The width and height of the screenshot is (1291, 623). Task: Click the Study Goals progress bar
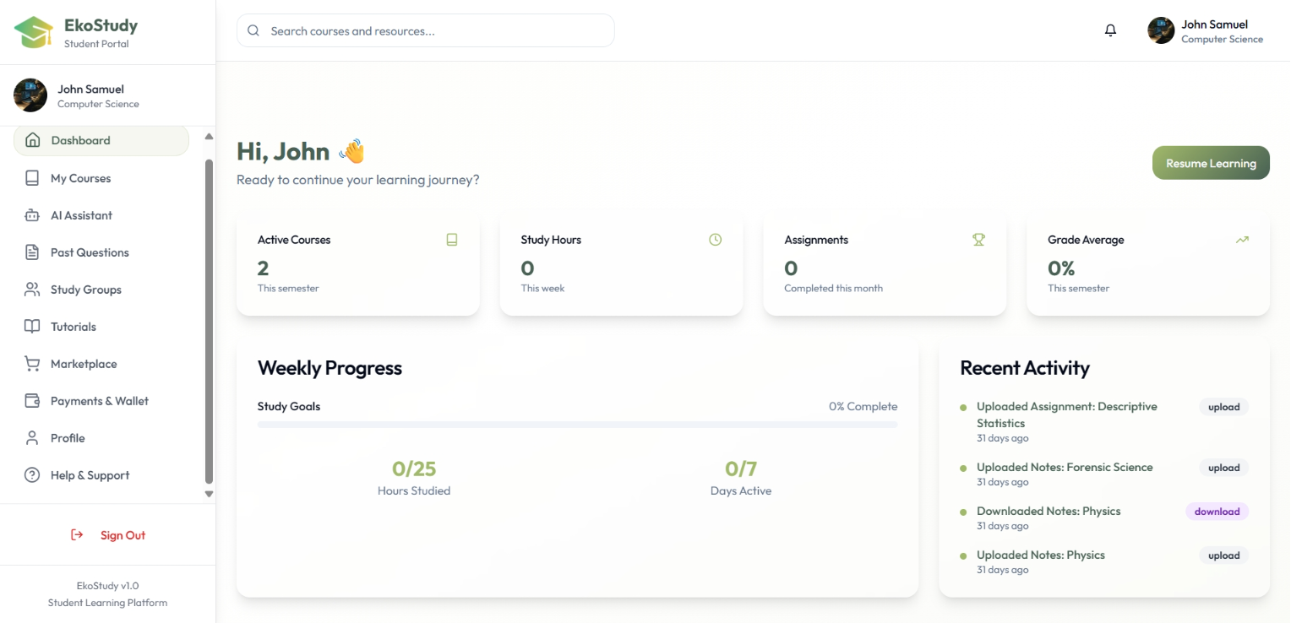577,425
